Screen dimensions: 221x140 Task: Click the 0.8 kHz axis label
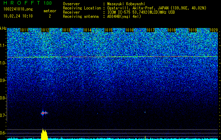point(2,98)
